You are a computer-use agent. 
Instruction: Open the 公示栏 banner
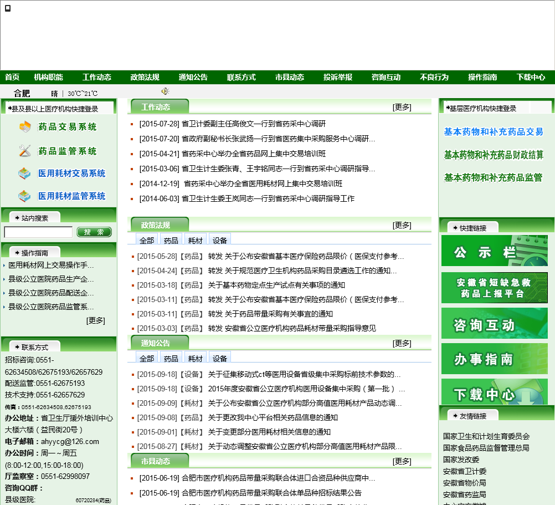pyautogui.click(x=495, y=251)
